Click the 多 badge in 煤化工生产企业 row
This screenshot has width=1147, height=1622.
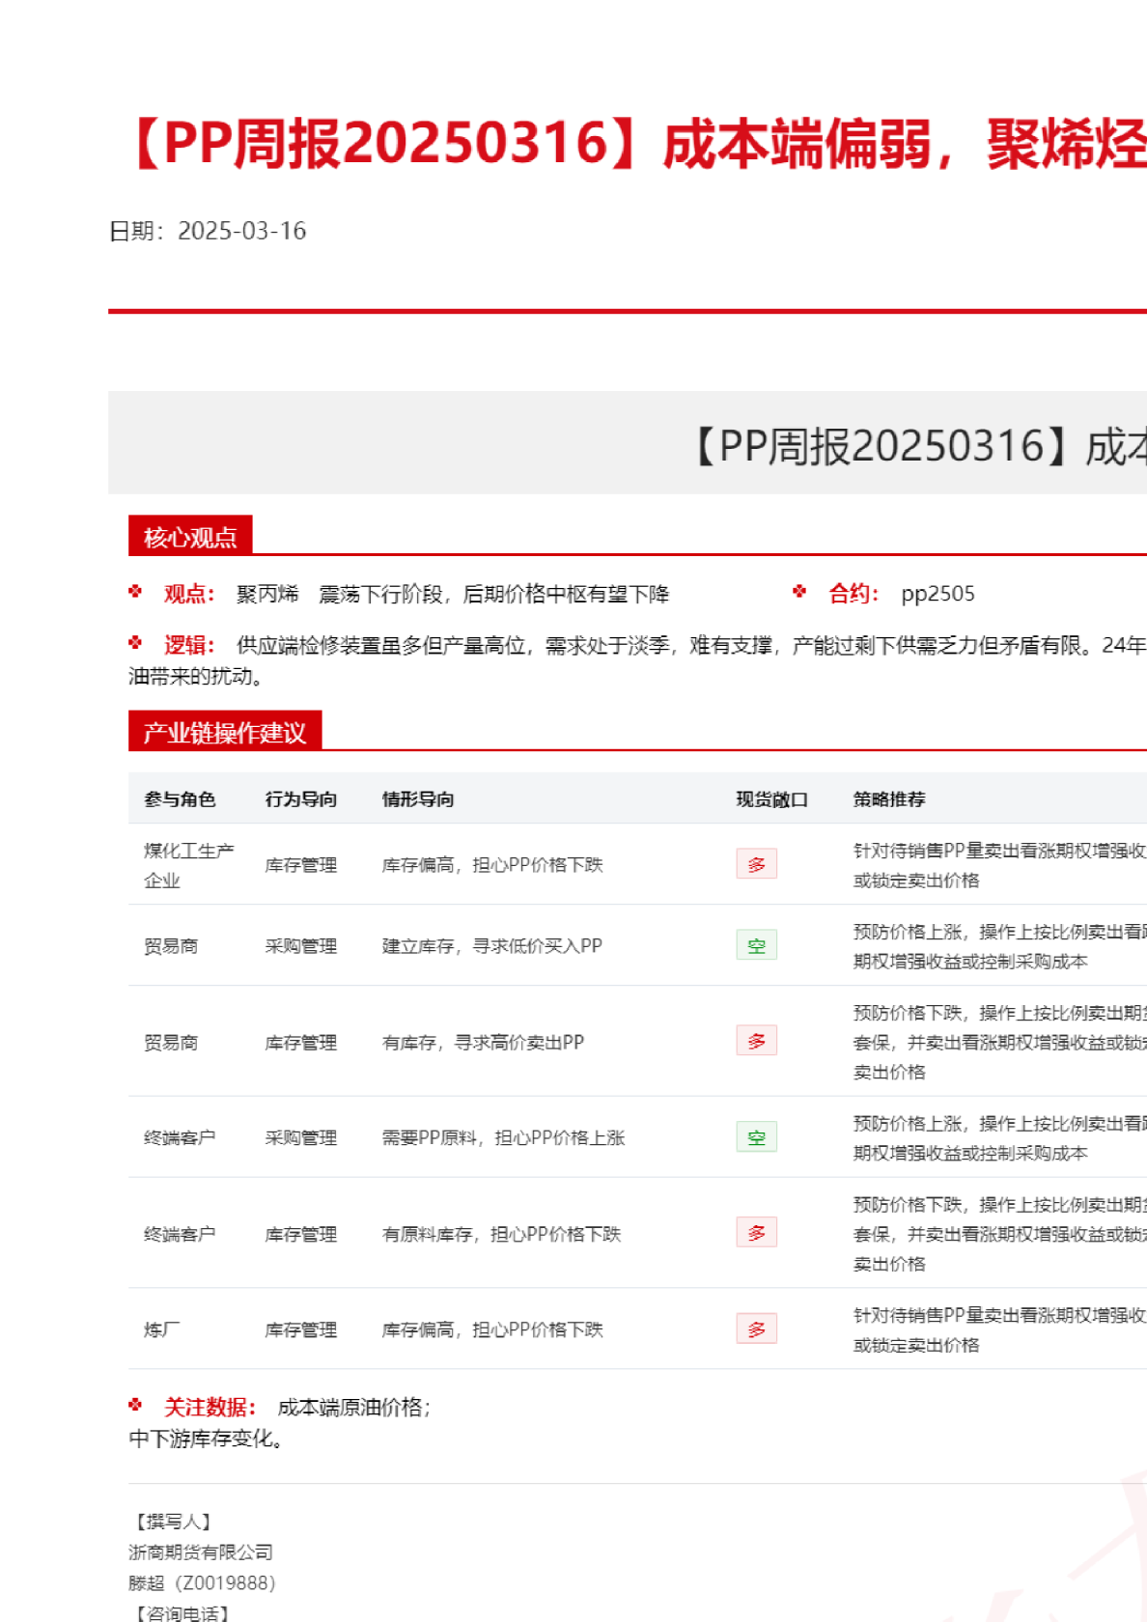[756, 864]
